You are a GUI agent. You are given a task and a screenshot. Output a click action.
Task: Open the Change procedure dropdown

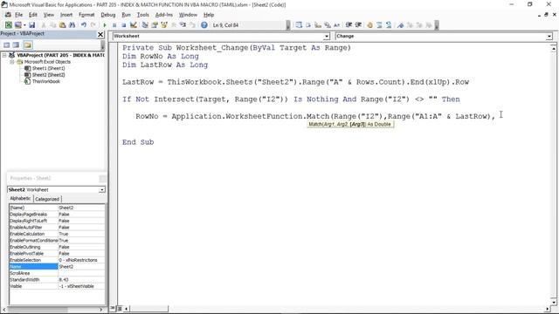pyautogui.click(x=549, y=37)
